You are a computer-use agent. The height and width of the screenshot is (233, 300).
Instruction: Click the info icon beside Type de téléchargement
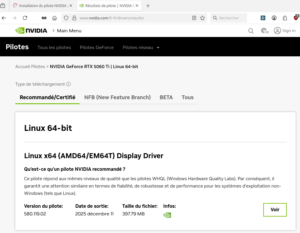click(x=68, y=84)
